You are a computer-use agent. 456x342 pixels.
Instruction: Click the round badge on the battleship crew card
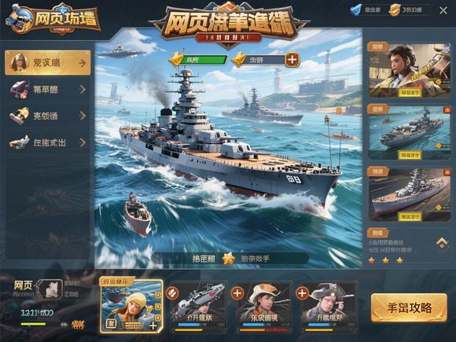tap(172, 292)
